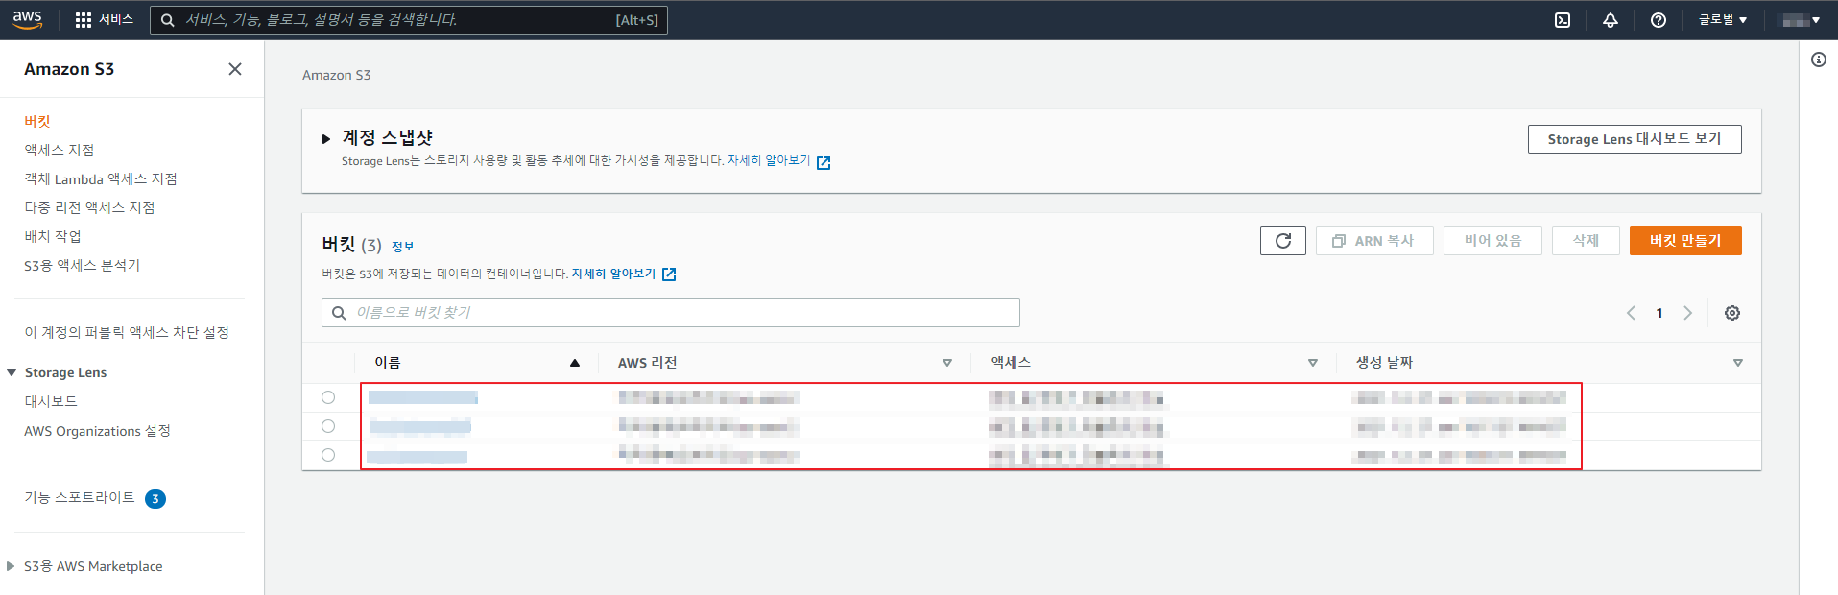Expand the 계정 스냅샷 section
This screenshot has height=595, width=1838.
point(326,139)
